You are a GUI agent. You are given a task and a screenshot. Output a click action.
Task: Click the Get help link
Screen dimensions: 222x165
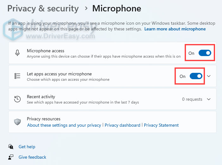click(27, 147)
